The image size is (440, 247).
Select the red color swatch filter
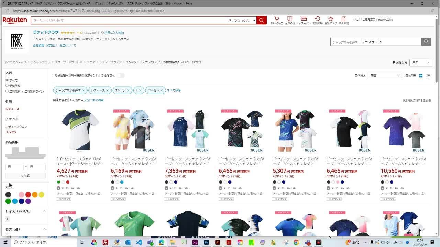28,195
